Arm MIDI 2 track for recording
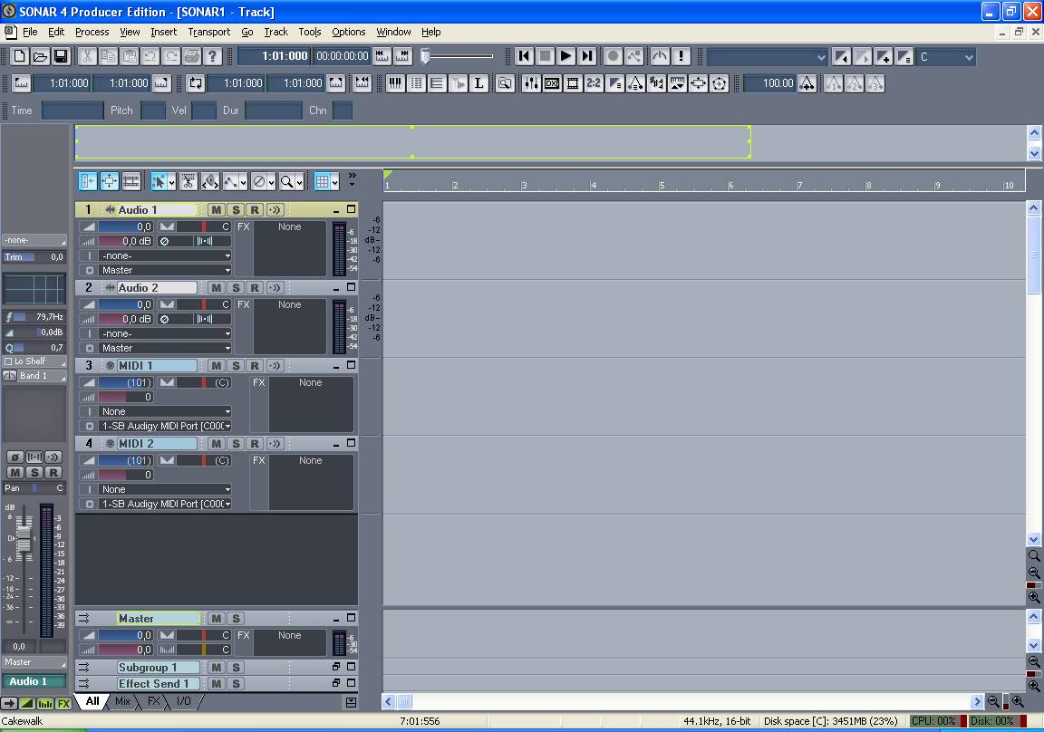 point(255,443)
